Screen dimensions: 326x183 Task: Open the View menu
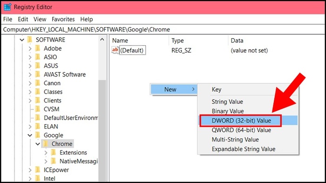click(x=40, y=20)
